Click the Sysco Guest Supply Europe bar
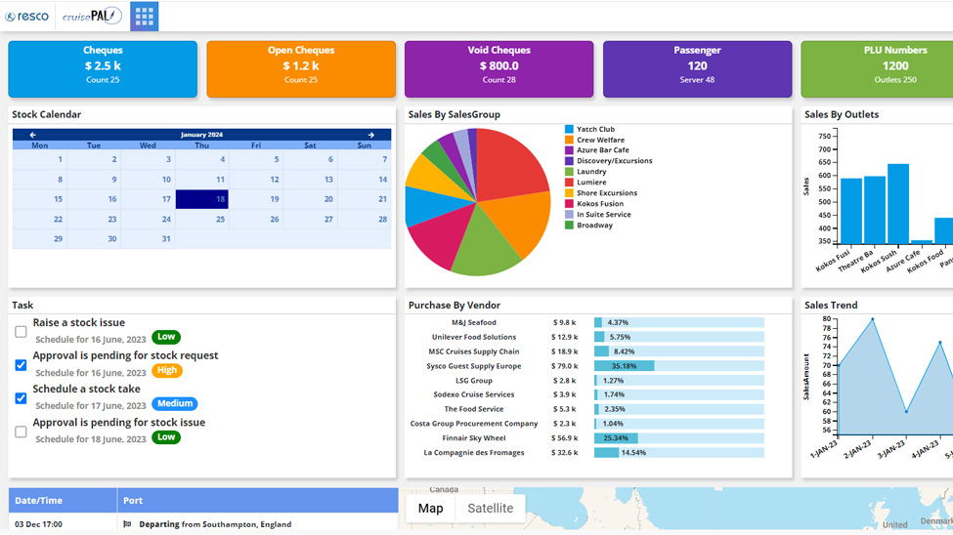Viewport: 953px width, 535px height. 624,366
